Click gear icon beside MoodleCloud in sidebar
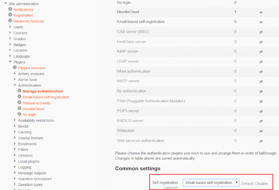This screenshot has height=190, width=279. [19, 108]
